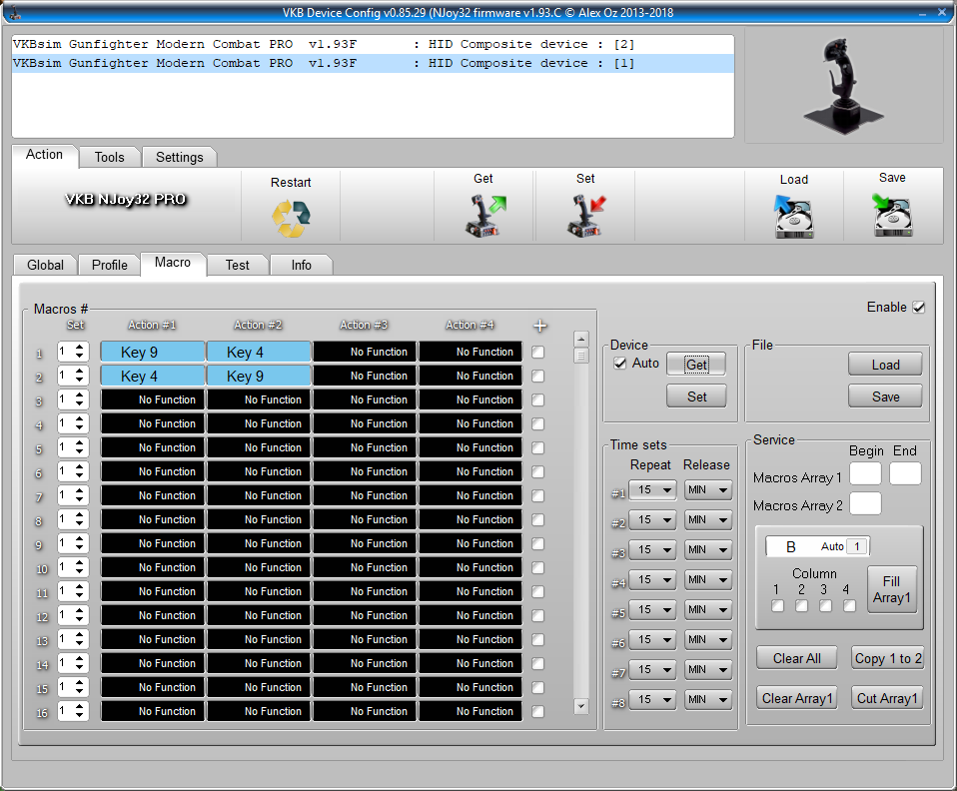Toggle the Enable checkbox
Screen dimensions: 957x791
point(919,308)
